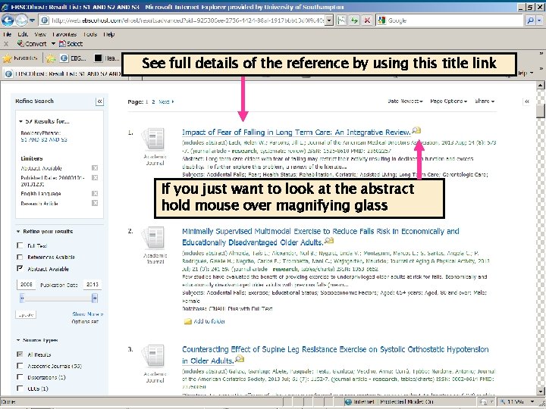This screenshot has width=546, height=409.
Task: Click Add to folder icon under result 2
Action: [188, 322]
